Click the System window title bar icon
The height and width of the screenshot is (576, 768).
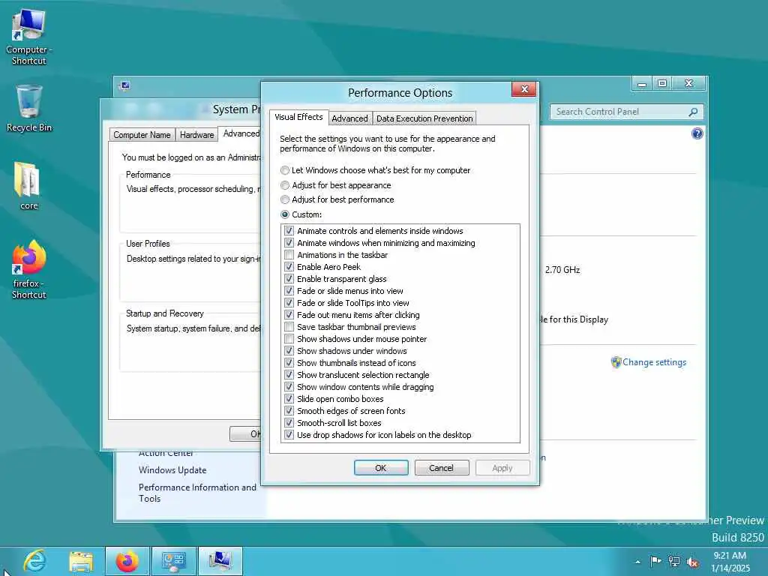(125, 85)
